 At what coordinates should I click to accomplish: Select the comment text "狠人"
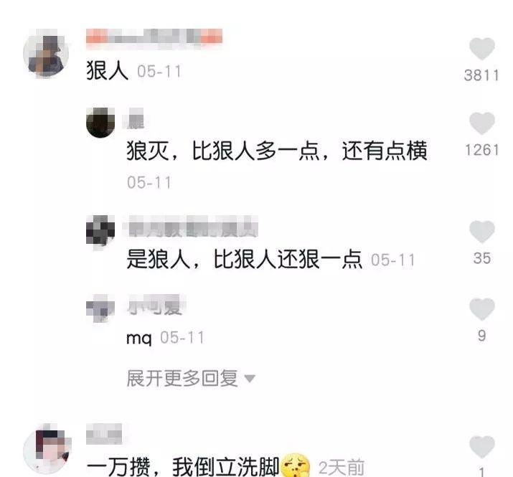(107, 71)
